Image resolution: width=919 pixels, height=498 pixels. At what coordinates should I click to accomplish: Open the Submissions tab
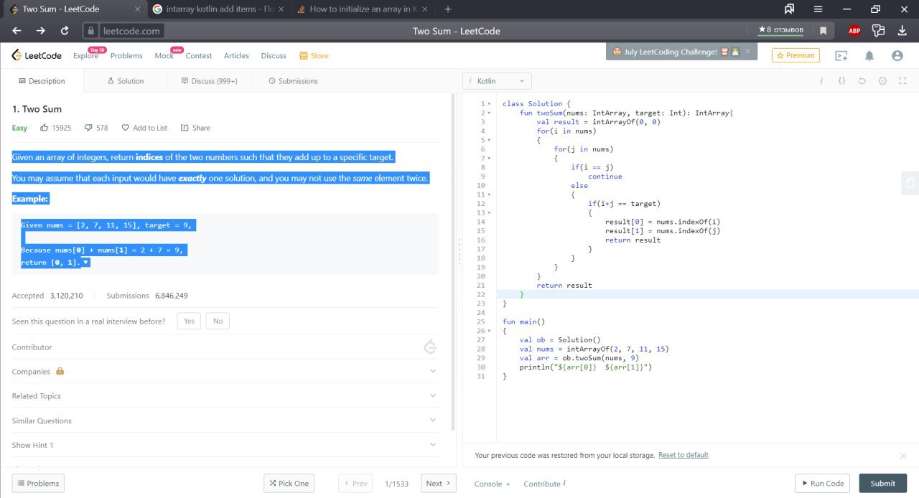[x=293, y=81]
